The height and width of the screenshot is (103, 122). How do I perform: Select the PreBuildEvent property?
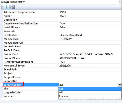point(12,50)
